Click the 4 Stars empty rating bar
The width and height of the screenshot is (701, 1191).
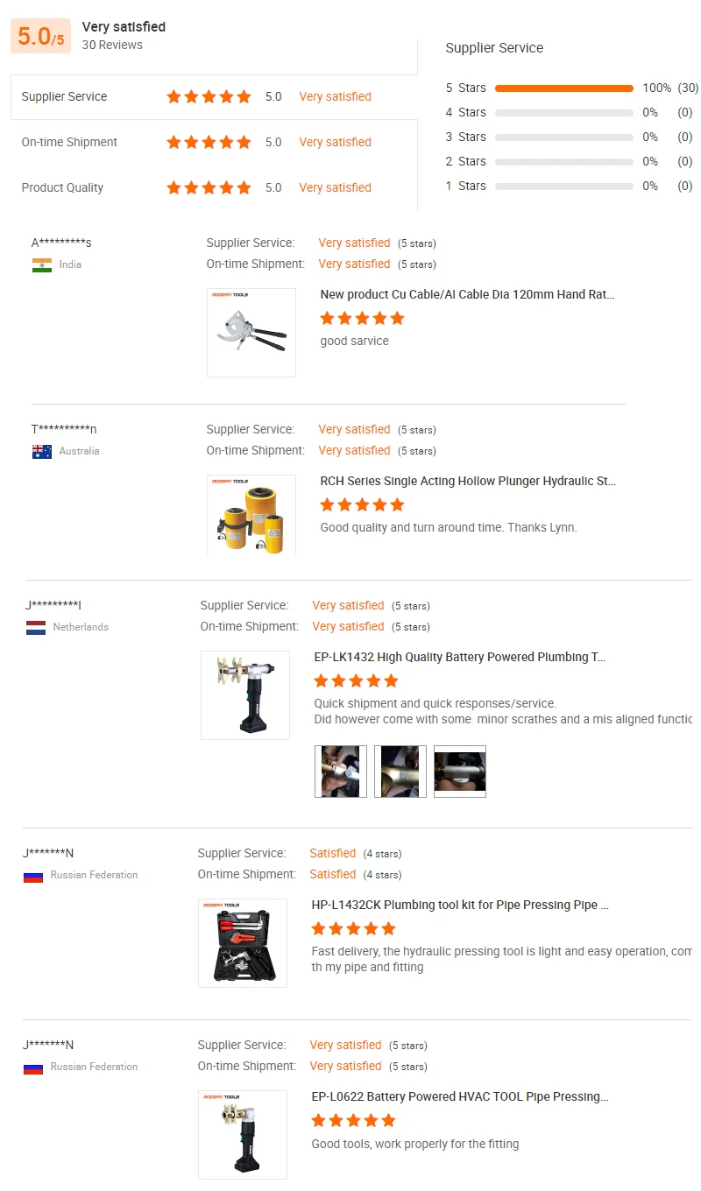[563, 112]
